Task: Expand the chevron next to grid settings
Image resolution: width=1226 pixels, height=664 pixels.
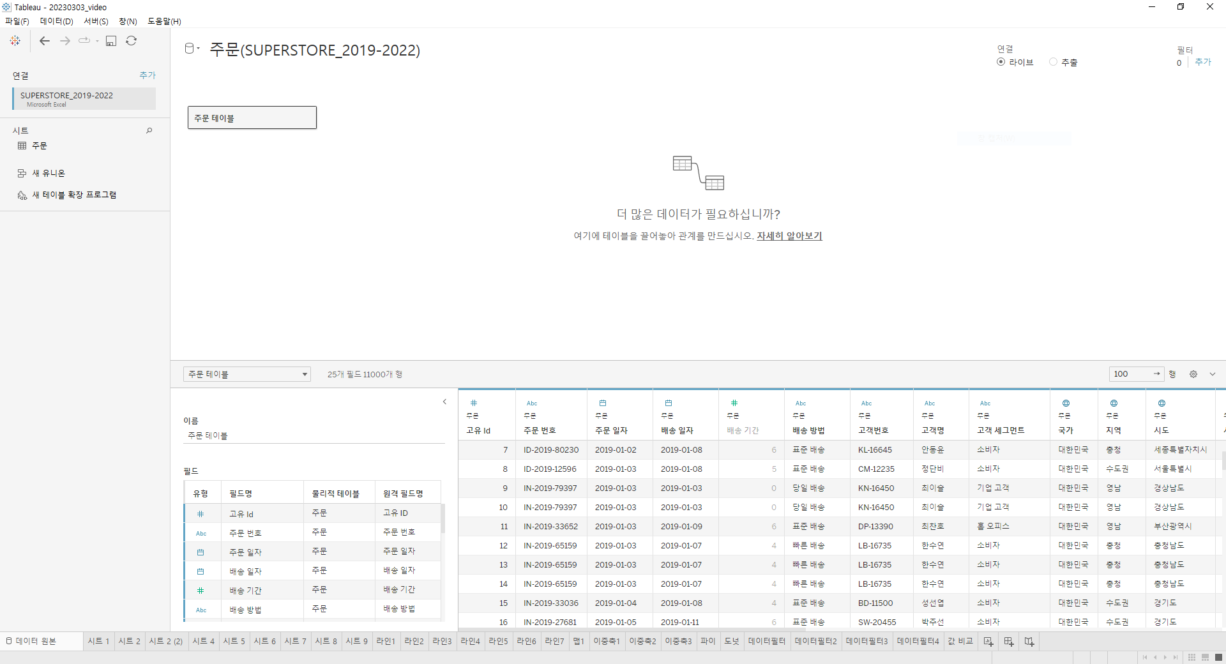Action: [x=1213, y=374]
